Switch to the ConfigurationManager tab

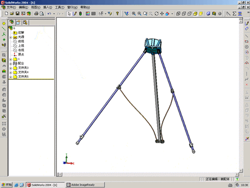pyautogui.click(x=25, y=23)
